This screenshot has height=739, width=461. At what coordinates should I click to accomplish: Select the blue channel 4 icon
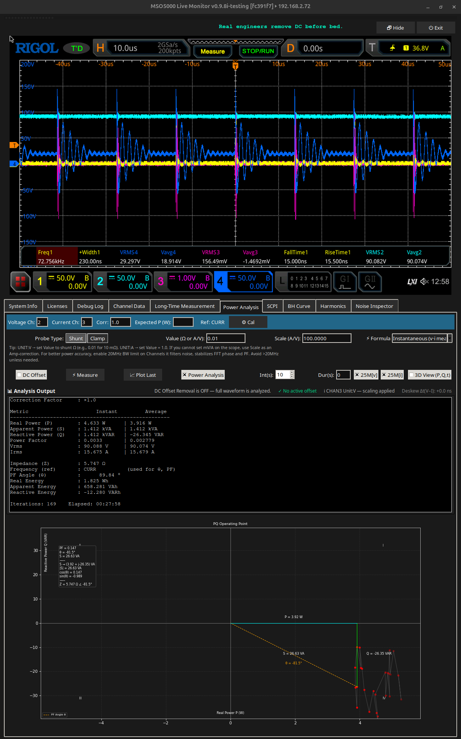click(221, 282)
